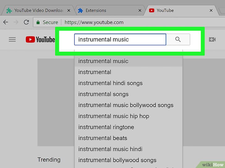Close the YouTube tab
225x168 pixels.
coord(211,10)
